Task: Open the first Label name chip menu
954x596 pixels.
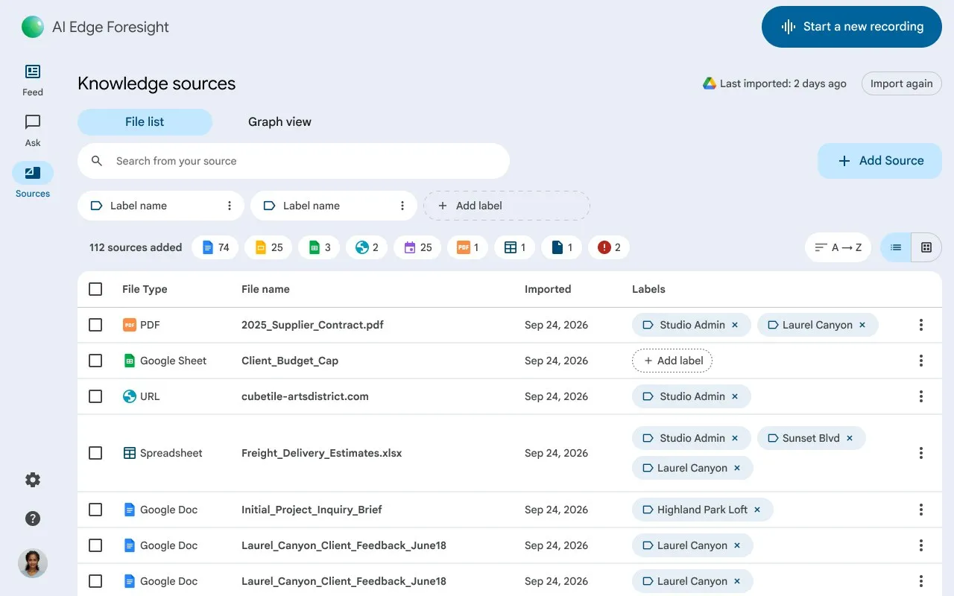Action: 230,206
